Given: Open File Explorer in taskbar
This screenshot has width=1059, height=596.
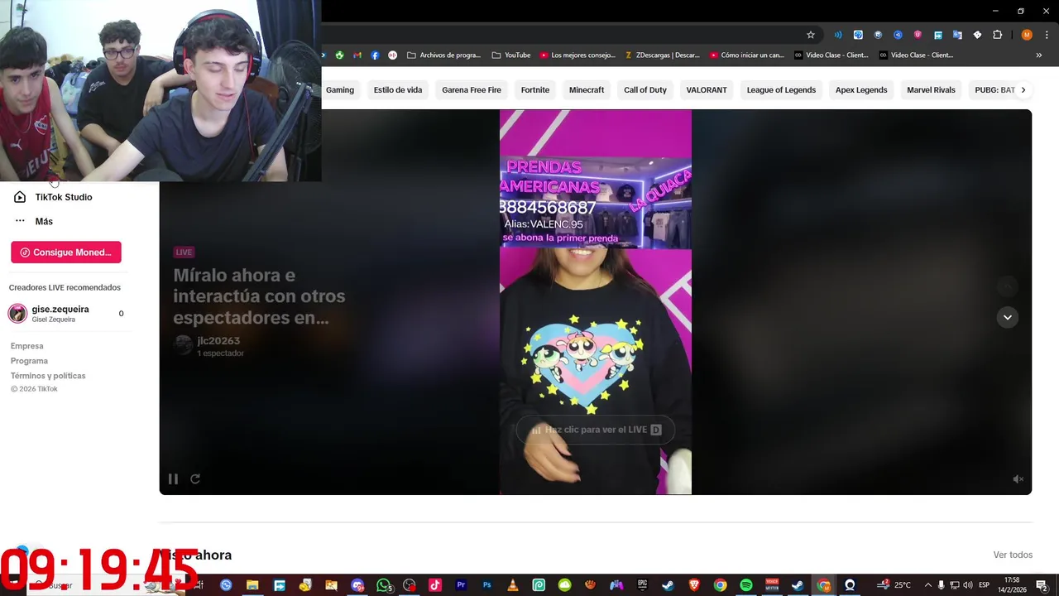Looking at the screenshot, I should [x=252, y=585].
